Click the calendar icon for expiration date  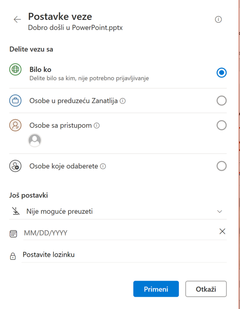[x=13, y=234]
